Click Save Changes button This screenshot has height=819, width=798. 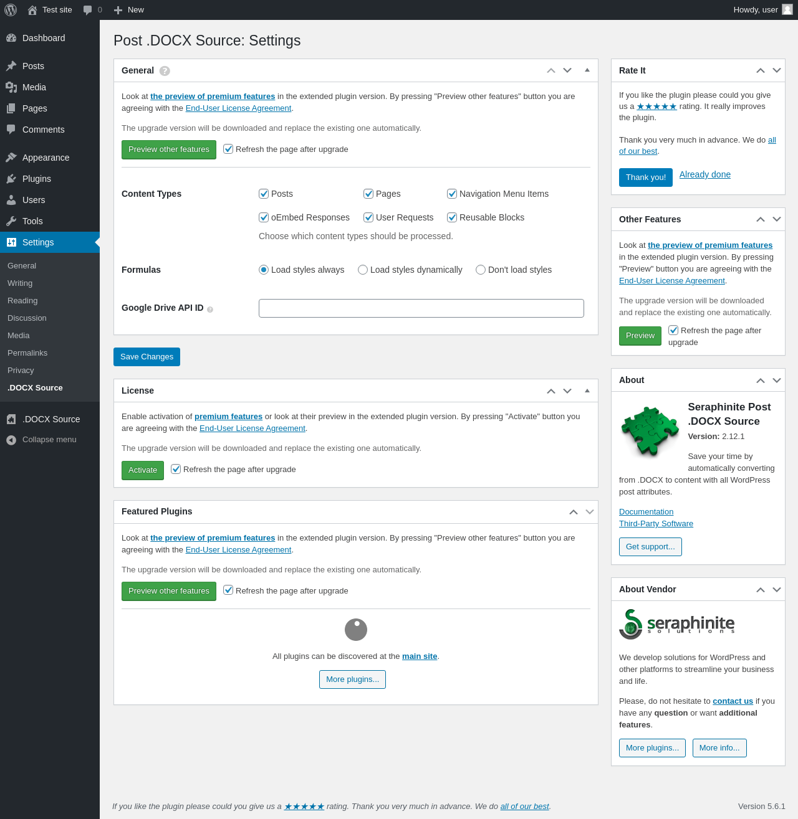[147, 357]
